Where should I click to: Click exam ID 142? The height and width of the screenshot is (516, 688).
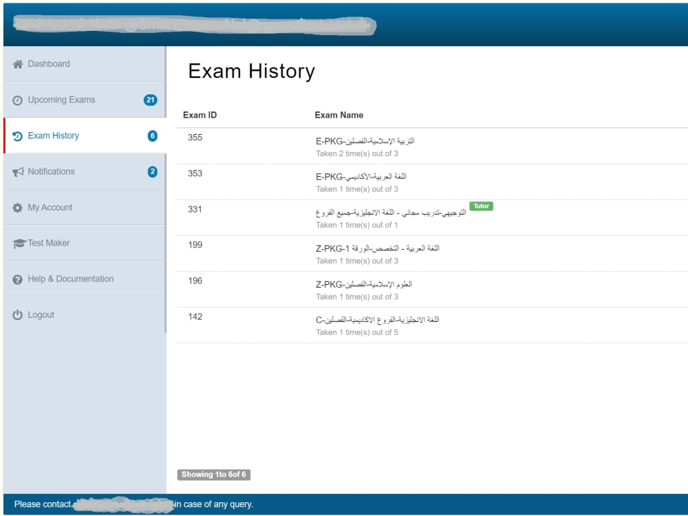pyautogui.click(x=195, y=316)
